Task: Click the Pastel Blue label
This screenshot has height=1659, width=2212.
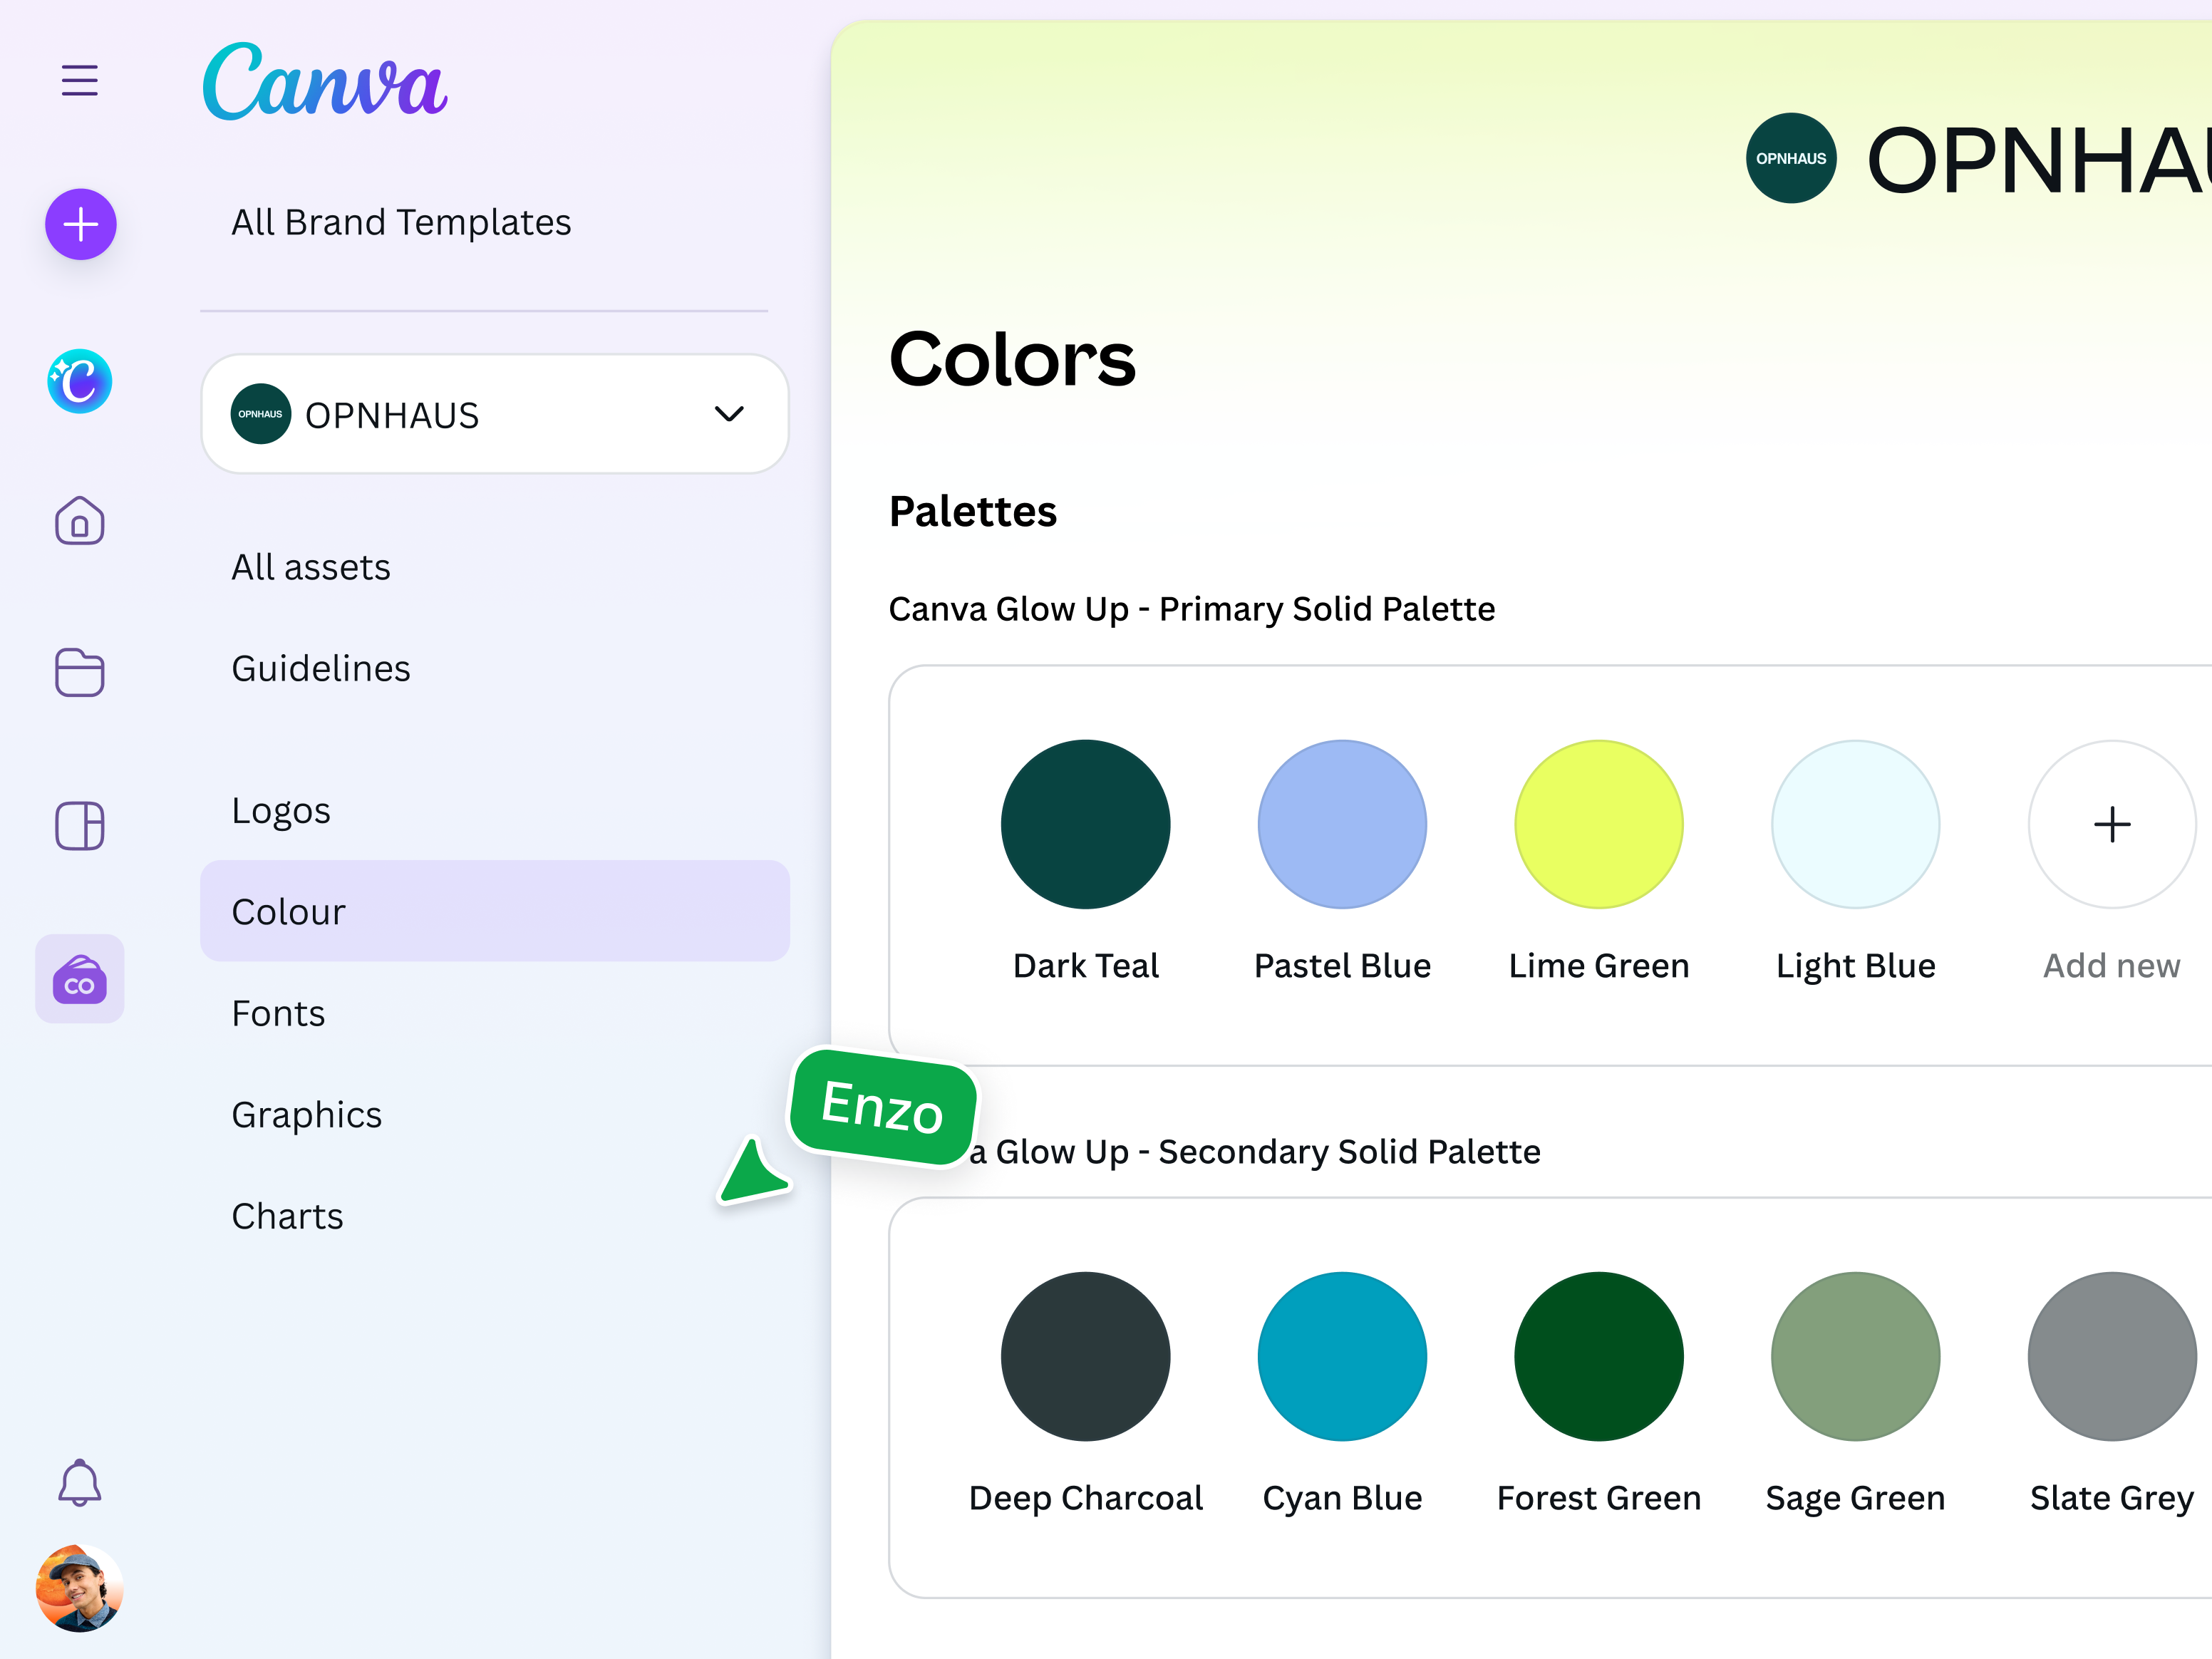Action: pos(1343,965)
